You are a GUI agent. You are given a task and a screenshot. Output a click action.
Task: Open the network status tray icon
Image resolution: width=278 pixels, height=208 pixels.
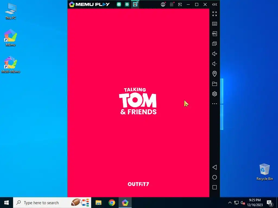pos(236,203)
